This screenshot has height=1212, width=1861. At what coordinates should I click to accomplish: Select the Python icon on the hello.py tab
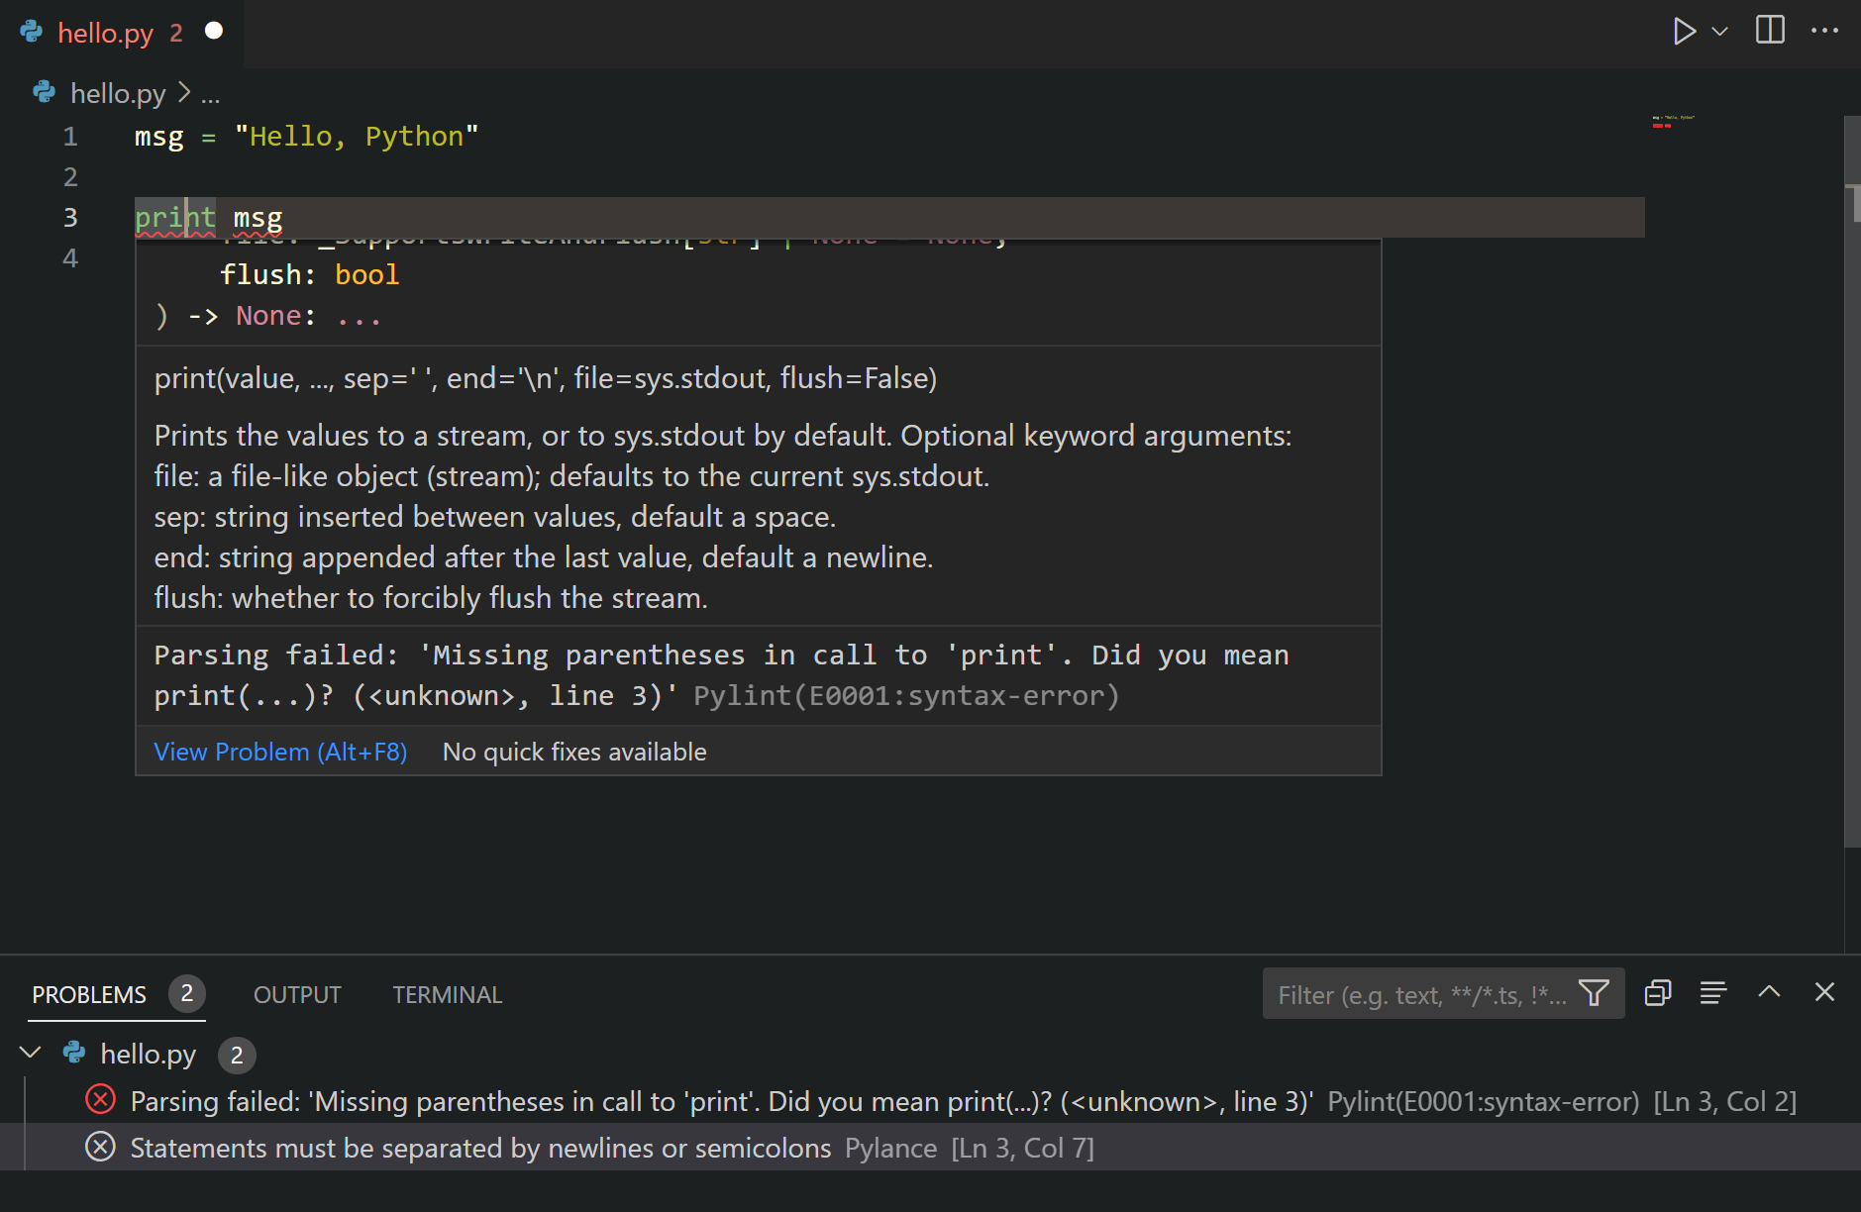point(31,32)
